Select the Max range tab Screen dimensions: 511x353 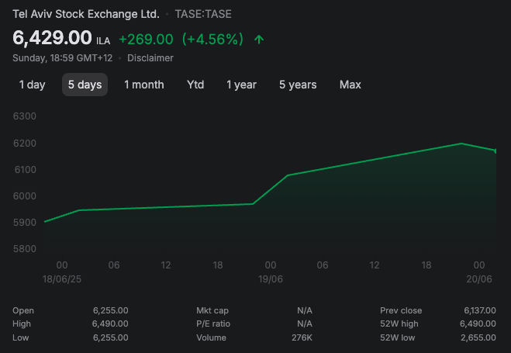pyautogui.click(x=350, y=85)
